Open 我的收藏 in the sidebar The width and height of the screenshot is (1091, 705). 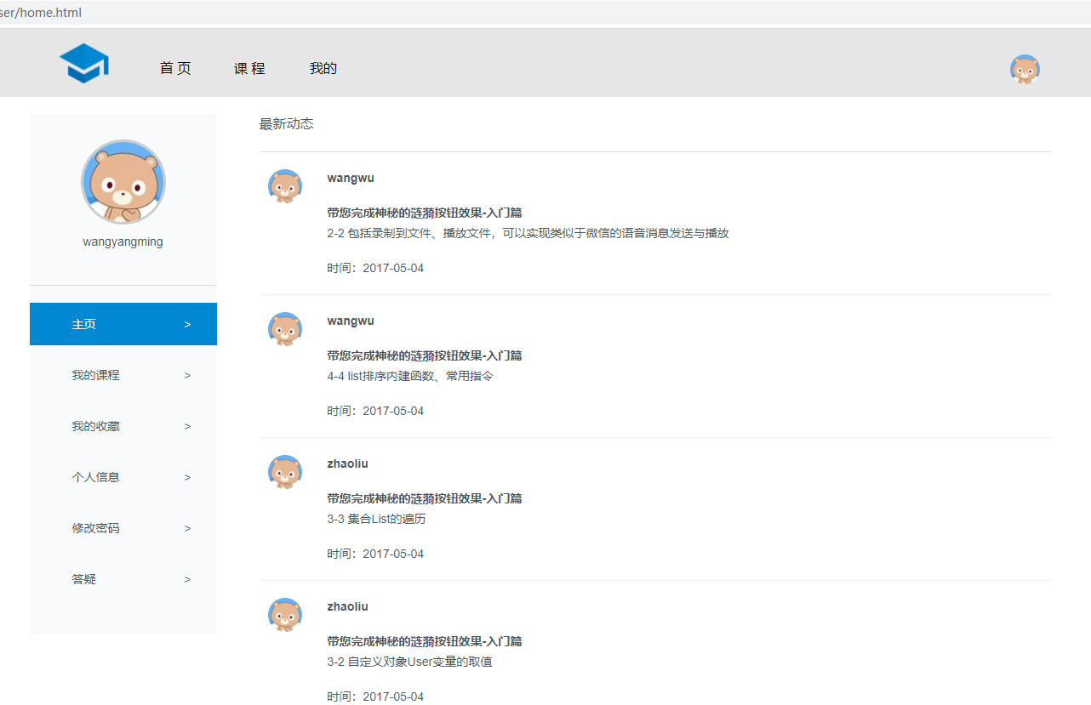coord(123,426)
